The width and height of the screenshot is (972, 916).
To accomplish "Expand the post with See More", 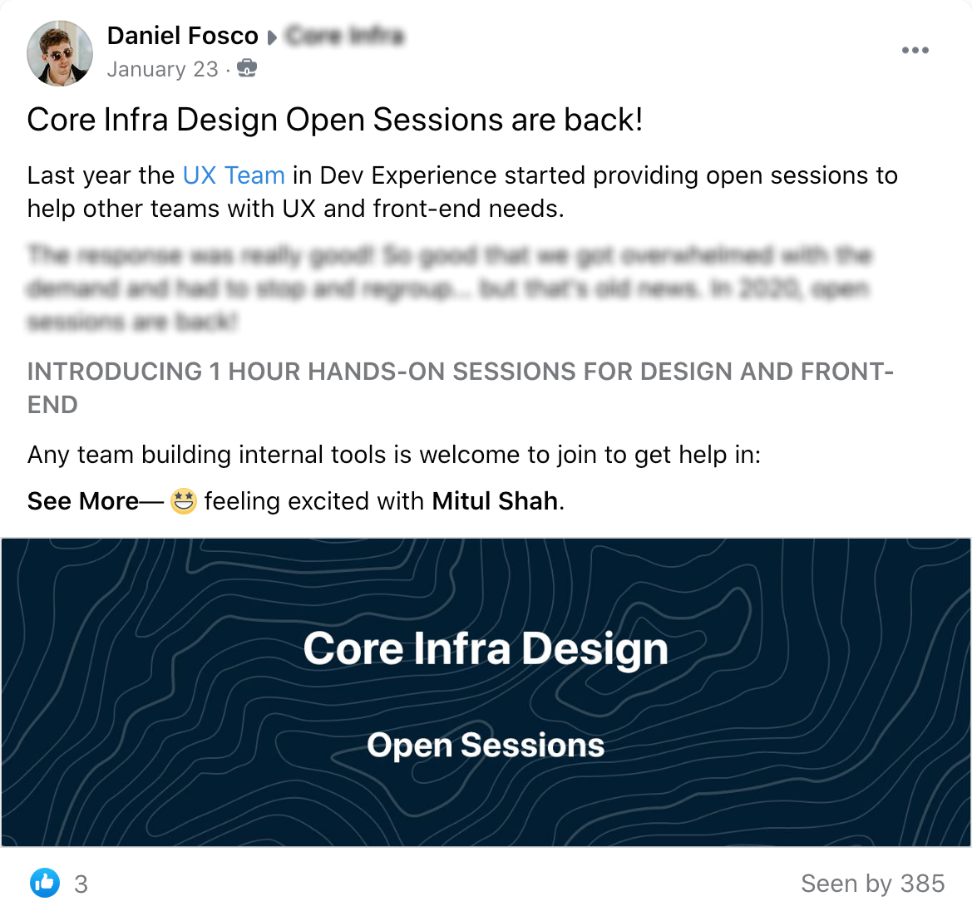I will tap(81, 501).
